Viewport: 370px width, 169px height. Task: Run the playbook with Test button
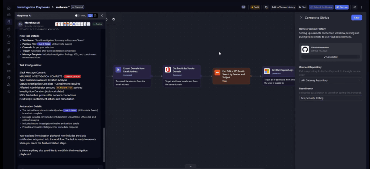(x=302, y=7)
